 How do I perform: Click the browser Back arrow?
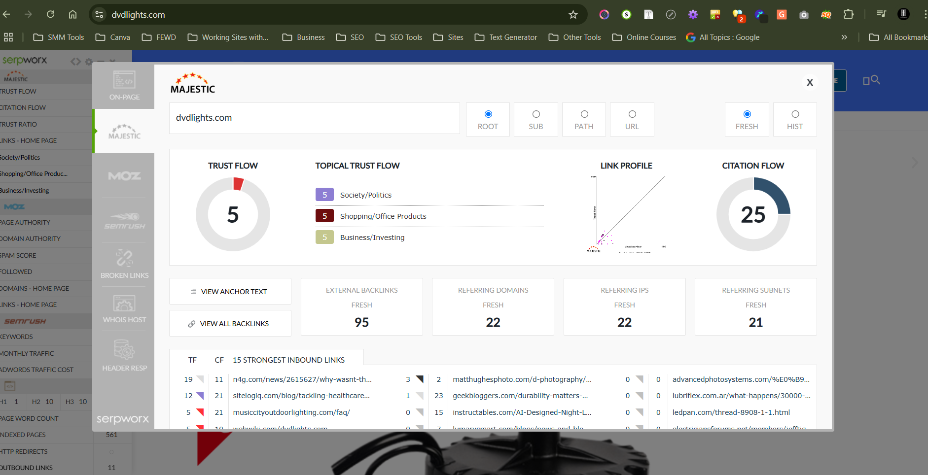pos(6,14)
